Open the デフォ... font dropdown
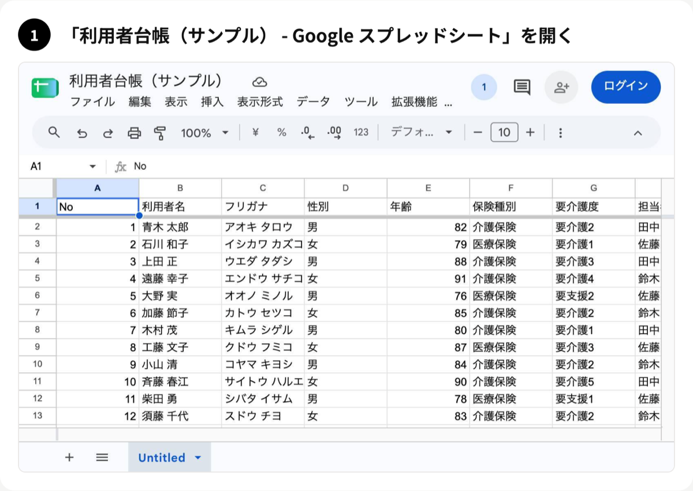Screen dimensions: 693x491 [422, 133]
